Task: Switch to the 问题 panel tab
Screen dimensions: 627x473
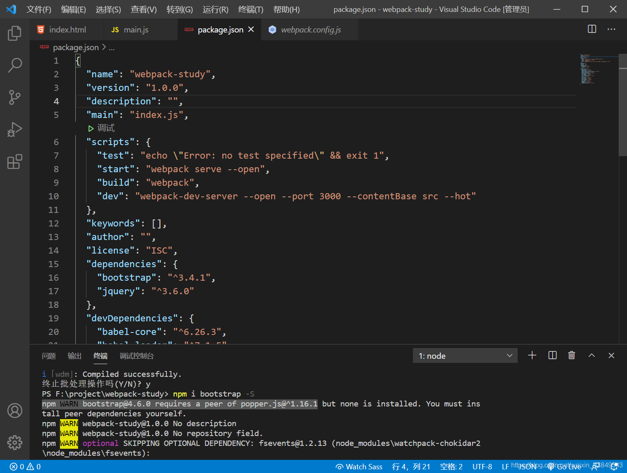Action: click(49, 356)
